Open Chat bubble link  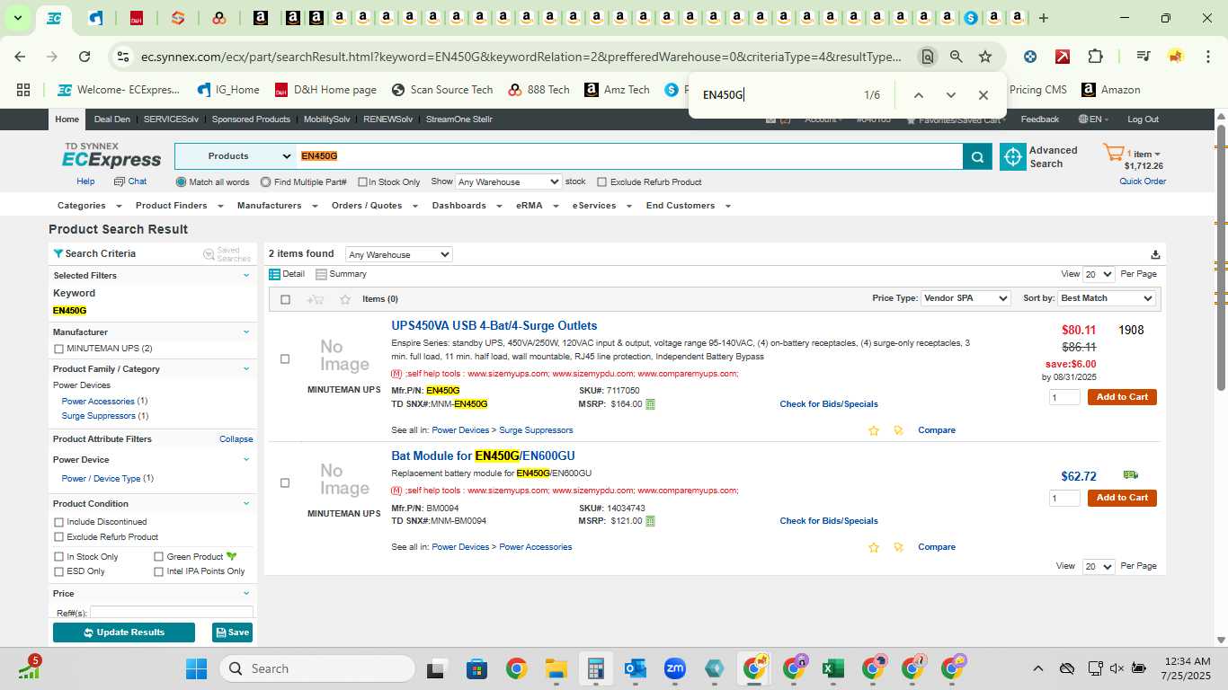click(x=131, y=181)
